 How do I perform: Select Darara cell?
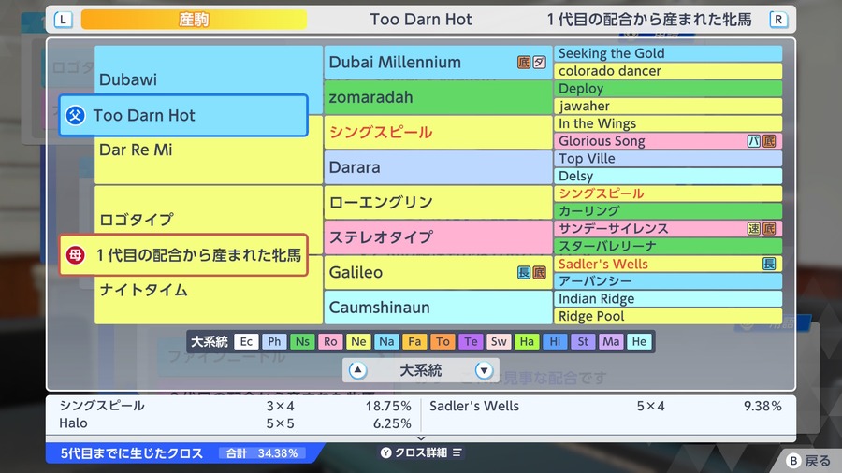click(x=438, y=167)
